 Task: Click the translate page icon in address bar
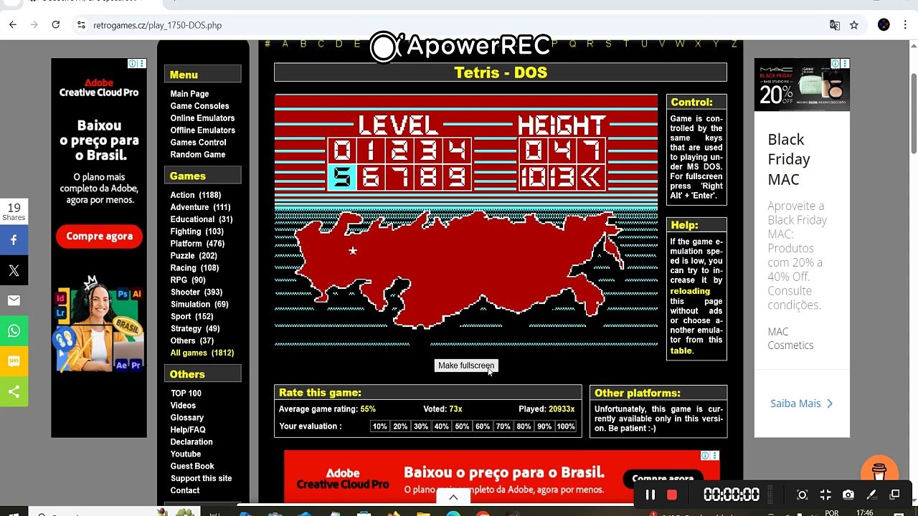coord(835,25)
